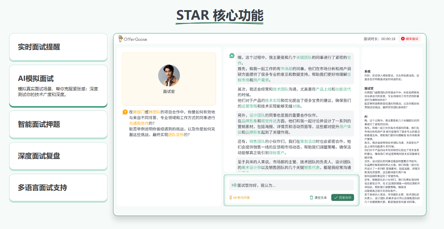Screen dimensions: 444x229
Task: Click the highlighted 设计团队 keyword
Action: point(257,115)
